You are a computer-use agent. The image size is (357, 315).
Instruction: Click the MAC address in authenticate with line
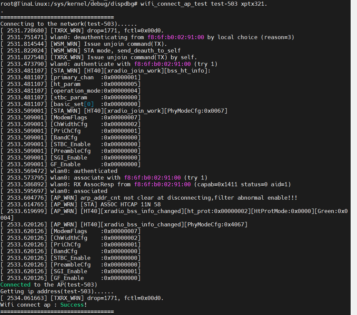coord(162,64)
